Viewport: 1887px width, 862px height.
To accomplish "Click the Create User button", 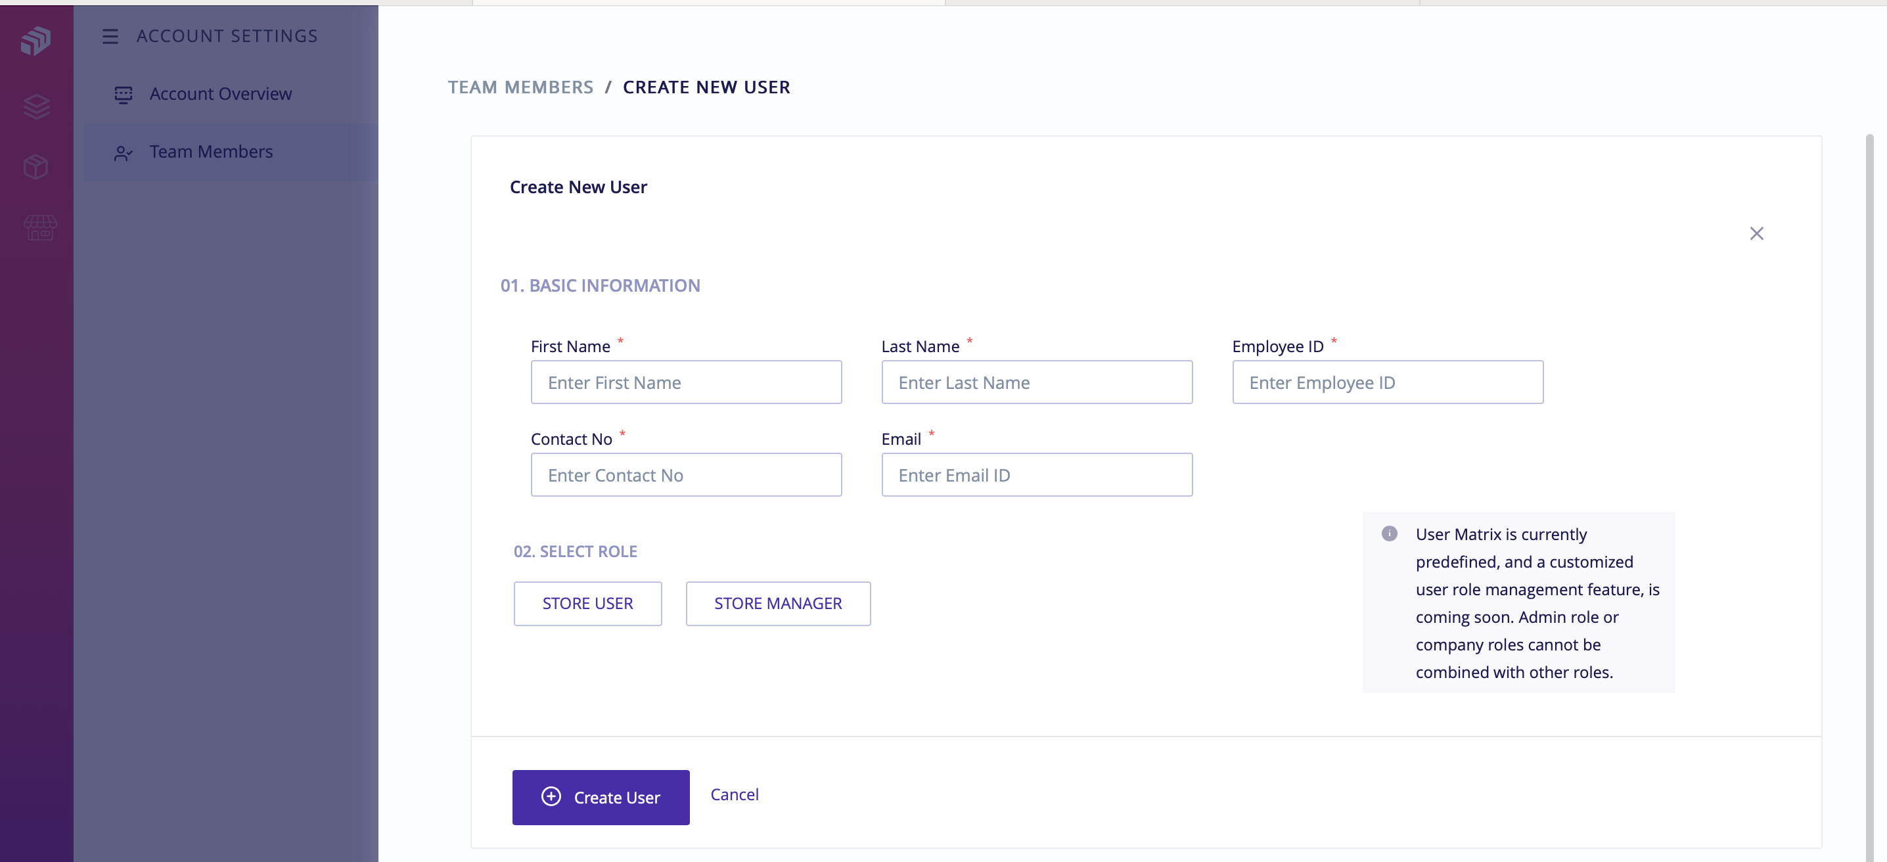I will pyautogui.click(x=601, y=797).
